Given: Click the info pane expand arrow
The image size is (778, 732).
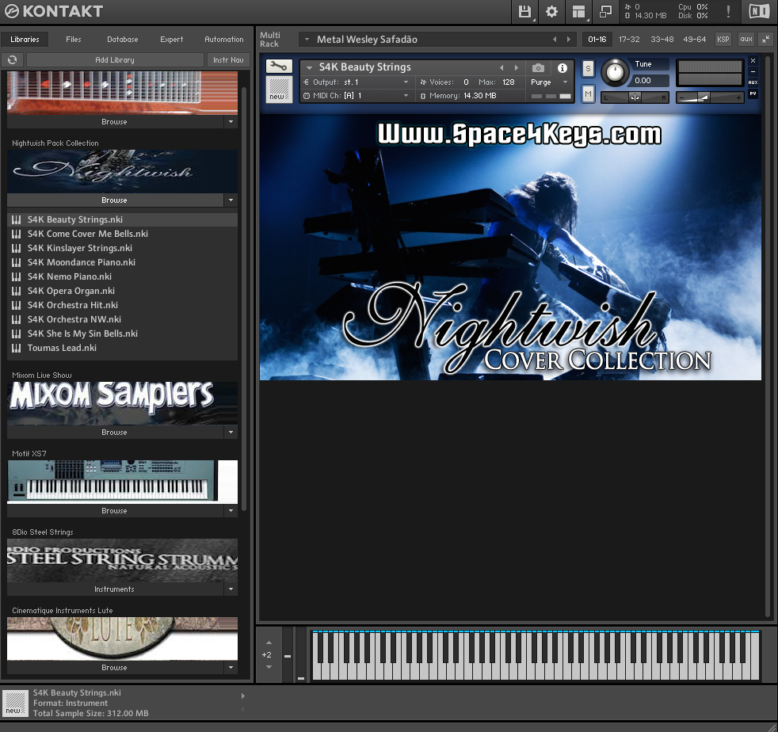Looking at the screenshot, I should (x=242, y=696).
